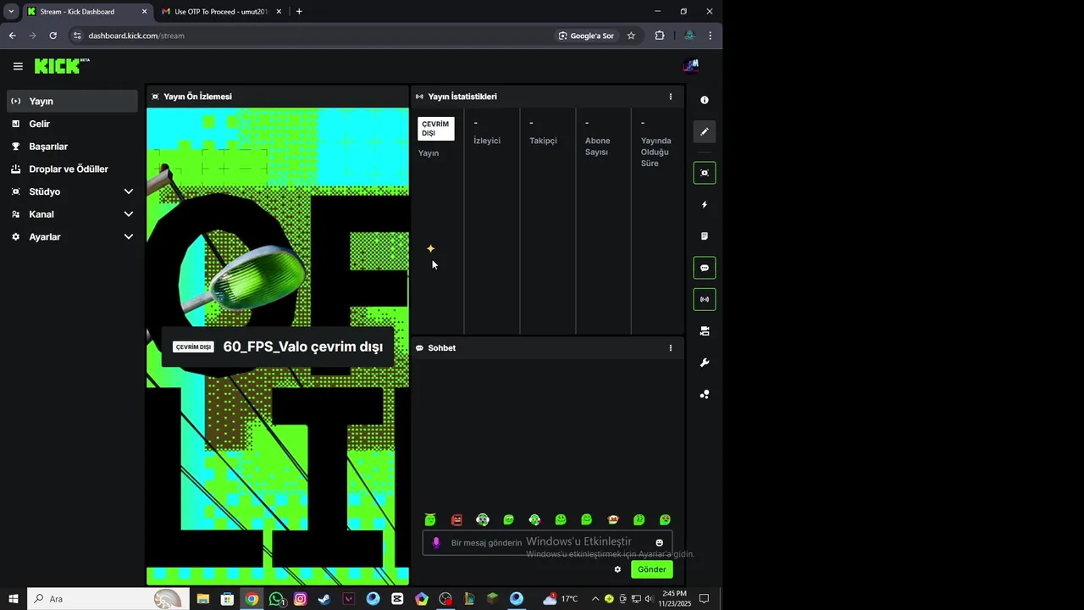Image resolution: width=1084 pixels, height=610 pixels.
Task: Click the stream preview offline thumbnail
Action: 278,346
